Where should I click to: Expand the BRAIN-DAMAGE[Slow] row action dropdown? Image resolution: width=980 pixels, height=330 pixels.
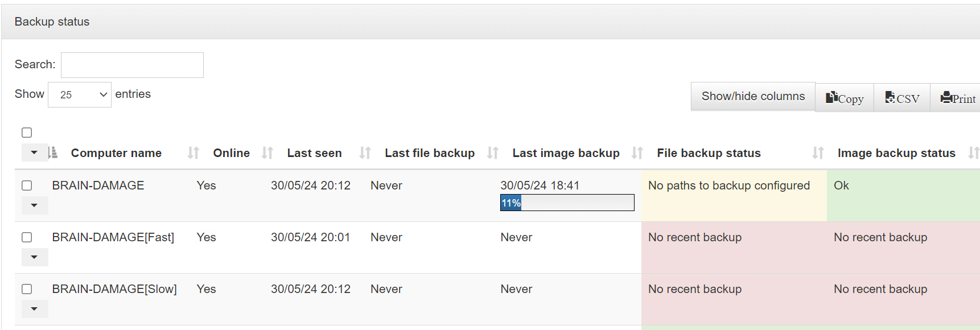point(34,309)
